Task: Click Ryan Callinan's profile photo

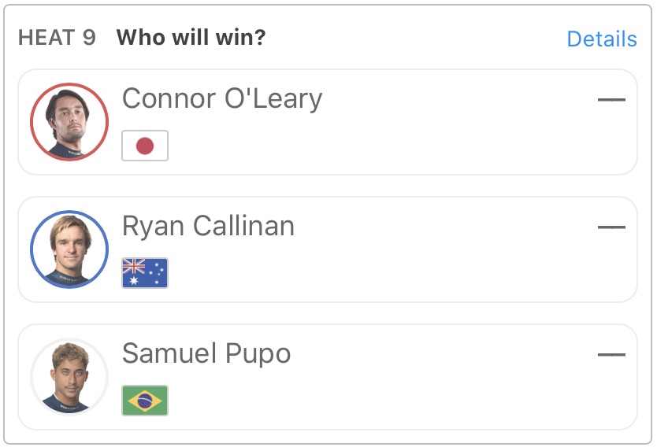Action: click(69, 249)
